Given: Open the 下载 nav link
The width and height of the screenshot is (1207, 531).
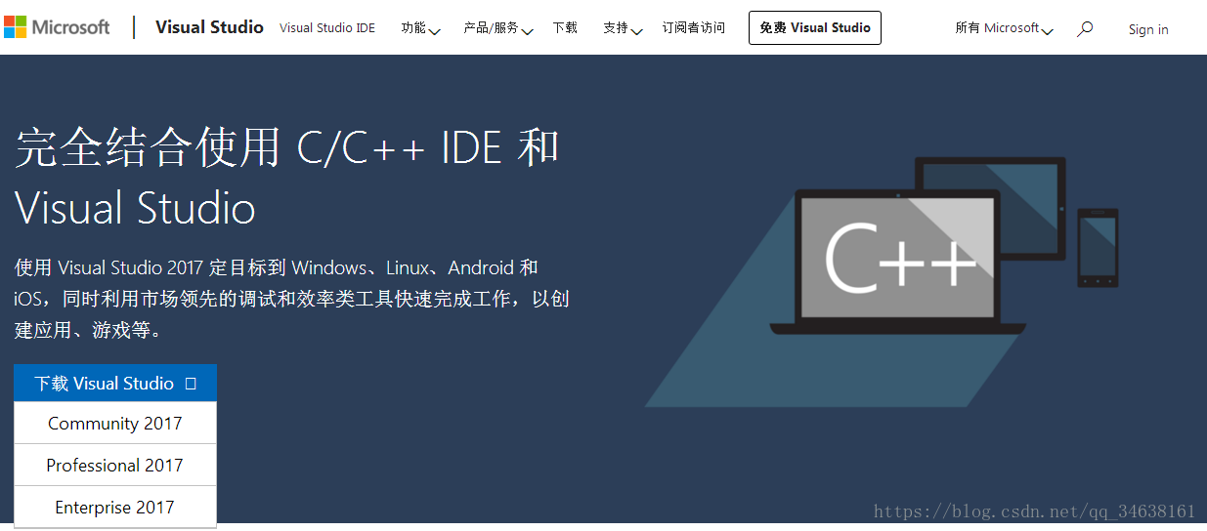Looking at the screenshot, I should coord(565,28).
